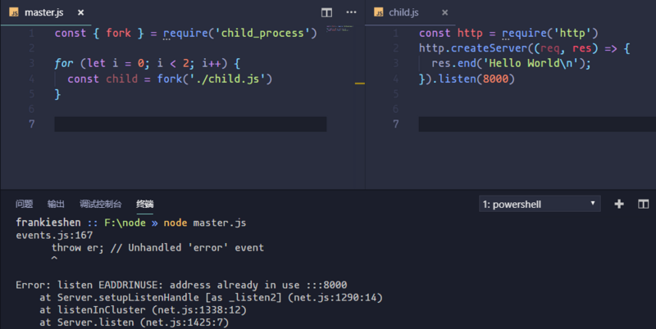Click line 7 in master.js editor
The height and width of the screenshot is (329, 656).
click(190, 124)
